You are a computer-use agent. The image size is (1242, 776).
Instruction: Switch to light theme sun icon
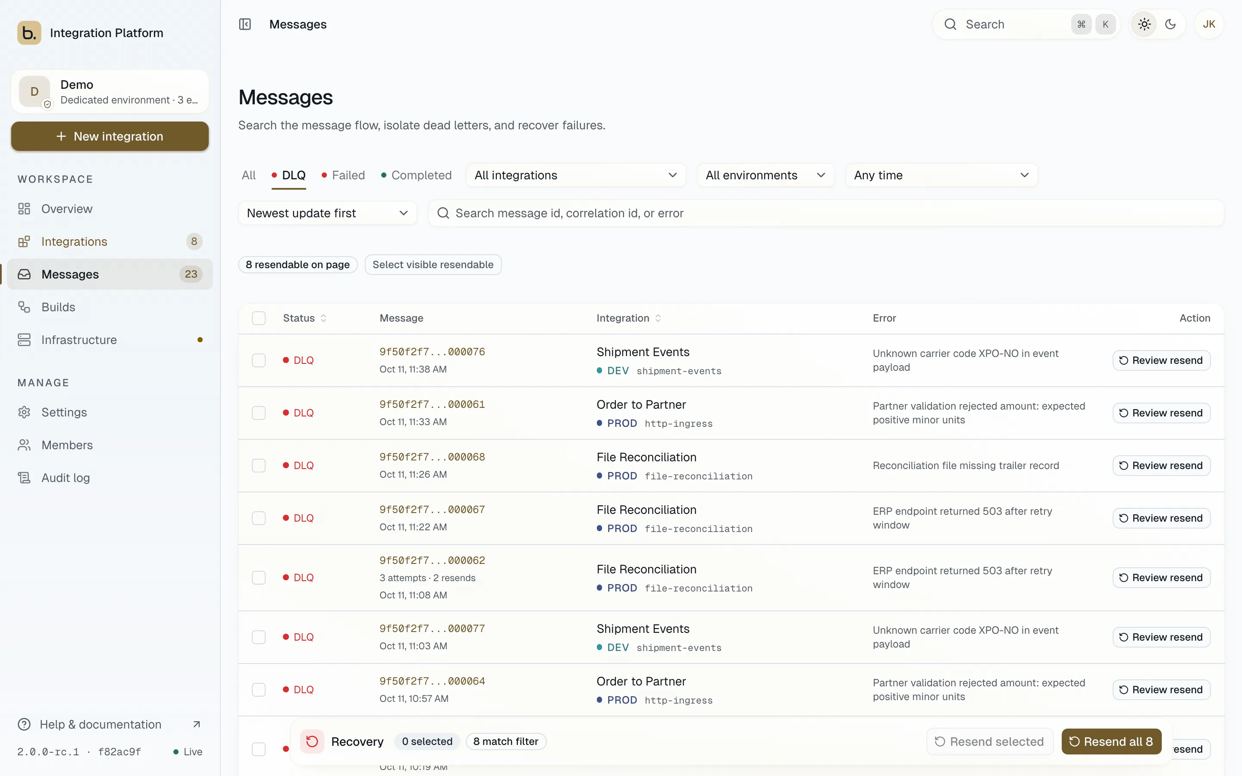click(1144, 24)
